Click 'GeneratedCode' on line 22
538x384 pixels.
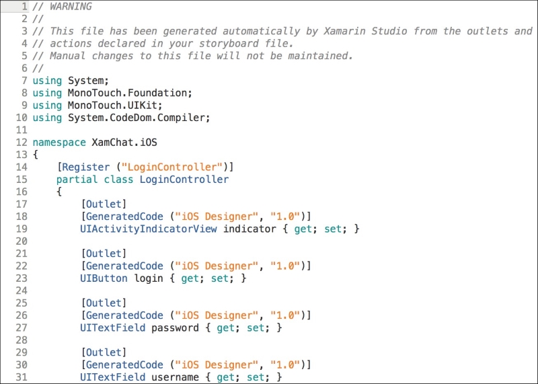tap(124, 266)
